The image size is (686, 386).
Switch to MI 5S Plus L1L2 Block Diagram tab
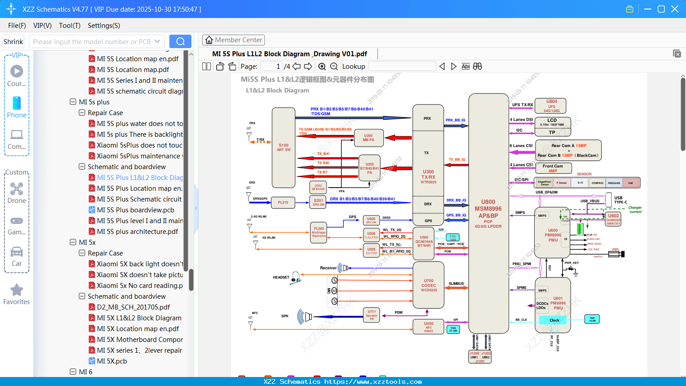291,54
